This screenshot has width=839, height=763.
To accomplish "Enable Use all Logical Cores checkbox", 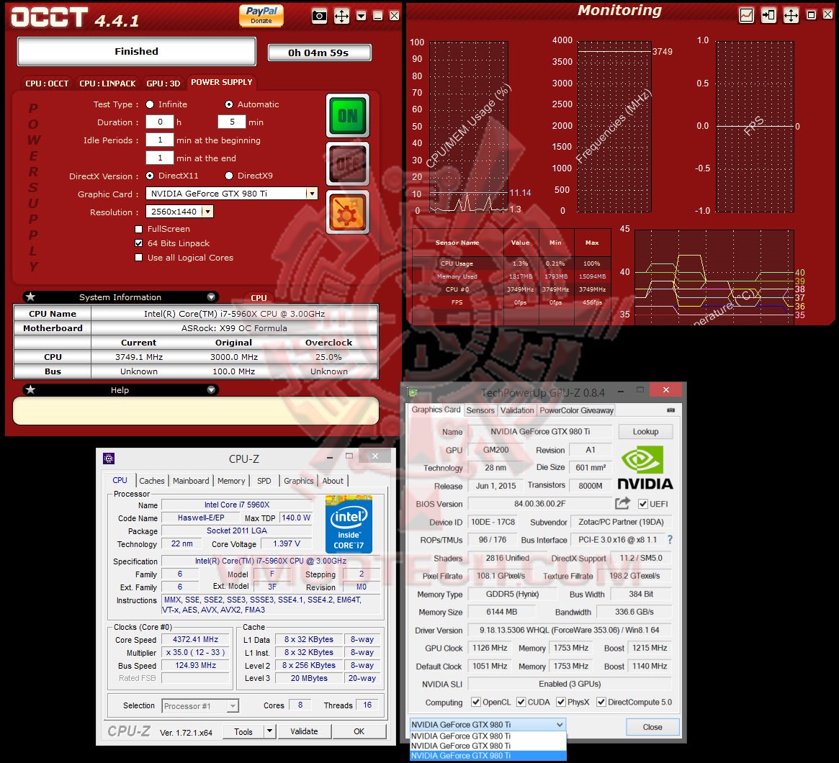I will coord(138,258).
